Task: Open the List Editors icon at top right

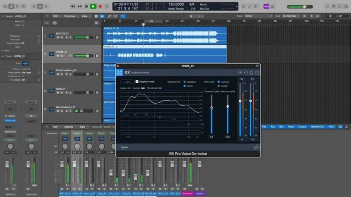Action: pyautogui.click(x=327, y=7)
